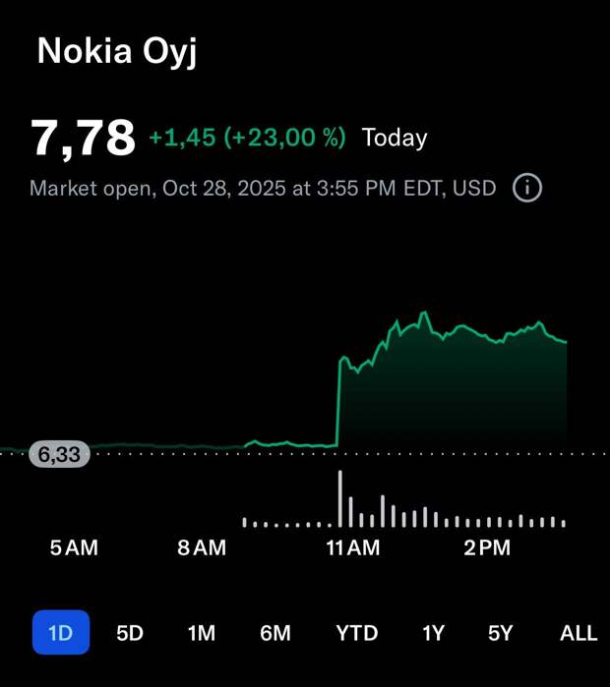Tap the 2 PM axis label

coord(487,548)
